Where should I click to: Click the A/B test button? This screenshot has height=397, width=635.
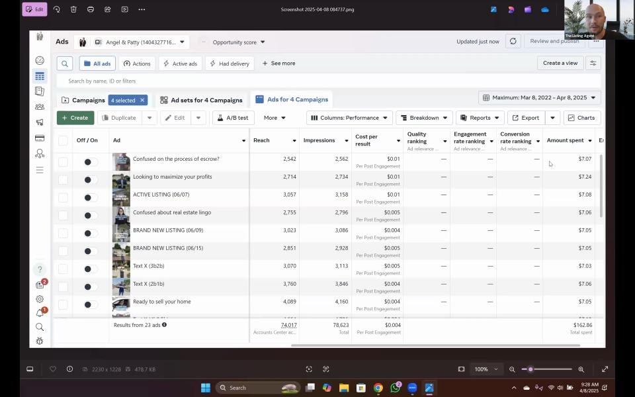coord(233,118)
